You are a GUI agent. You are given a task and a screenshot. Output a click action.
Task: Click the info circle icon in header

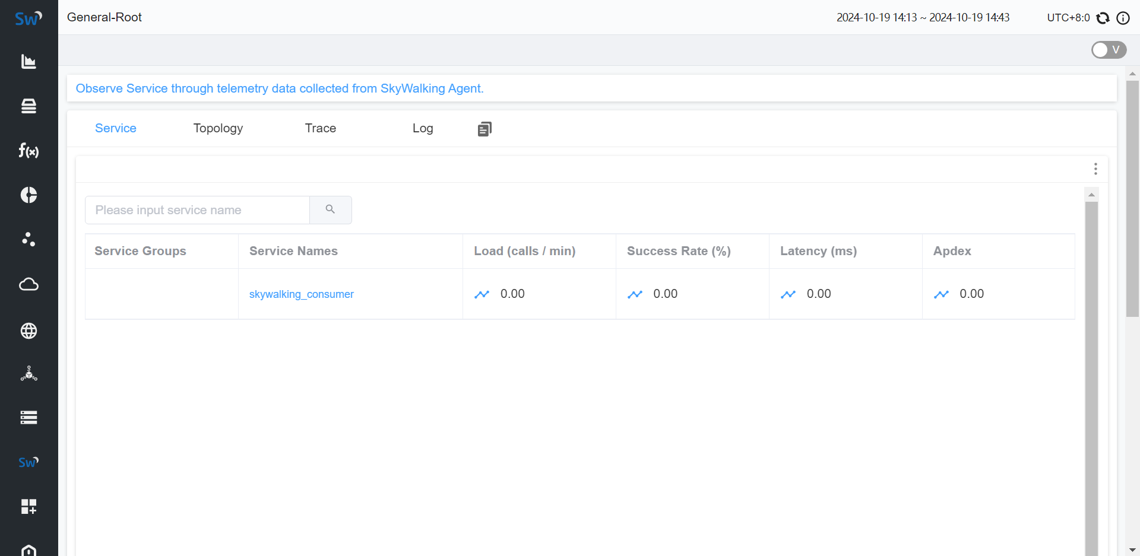[1123, 18]
